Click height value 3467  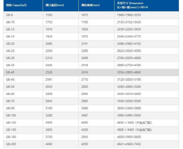tap(85, 115)
